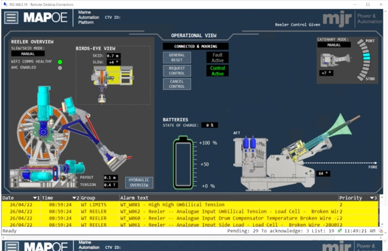Screen dimensions: 388x251
Task: Click the CATENARY MODE MANUAL field
Action: [x=334, y=45]
